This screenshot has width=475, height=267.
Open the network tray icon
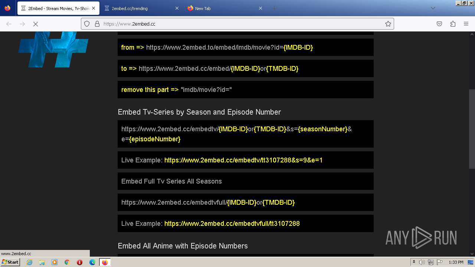[431, 262]
